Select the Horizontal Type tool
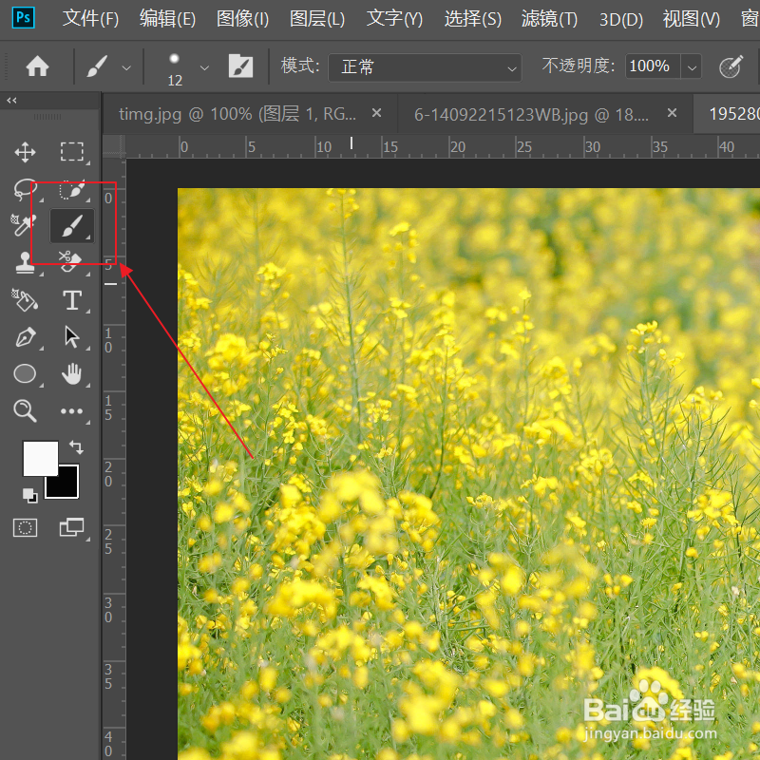 coord(72,300)
